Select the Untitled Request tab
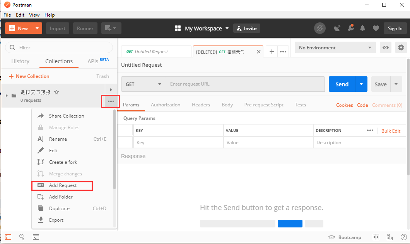The width and height of the screenshot is (410, 244). click(156, 52)
